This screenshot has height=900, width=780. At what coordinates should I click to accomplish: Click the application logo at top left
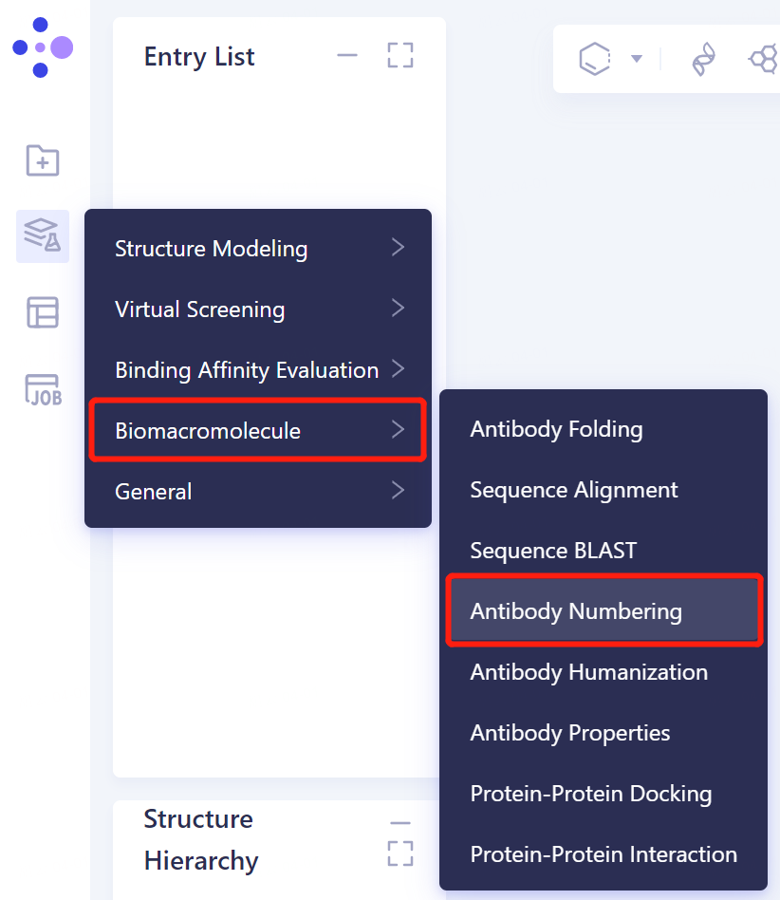43,46
